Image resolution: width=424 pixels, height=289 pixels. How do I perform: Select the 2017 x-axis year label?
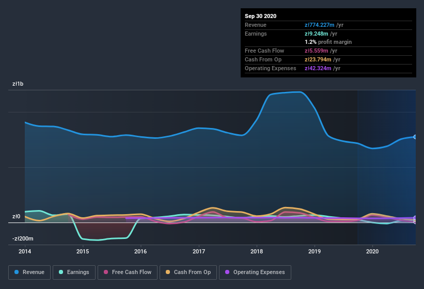(x=198, y=251)
